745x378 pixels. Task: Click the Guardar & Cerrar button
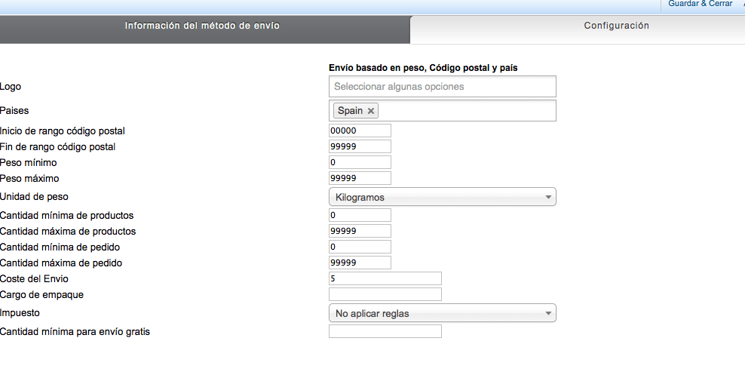point(700,4)
